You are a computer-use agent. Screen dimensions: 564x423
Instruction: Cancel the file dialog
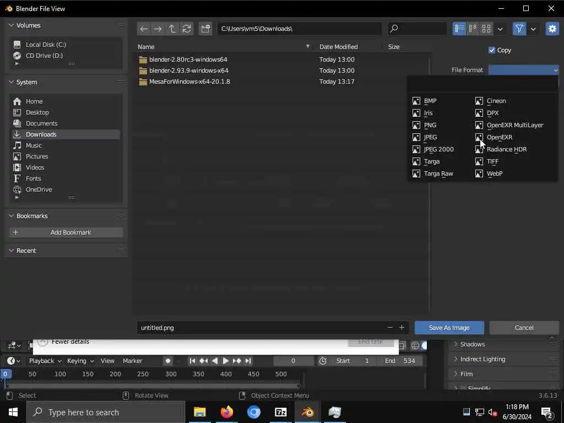pos(524,328)
